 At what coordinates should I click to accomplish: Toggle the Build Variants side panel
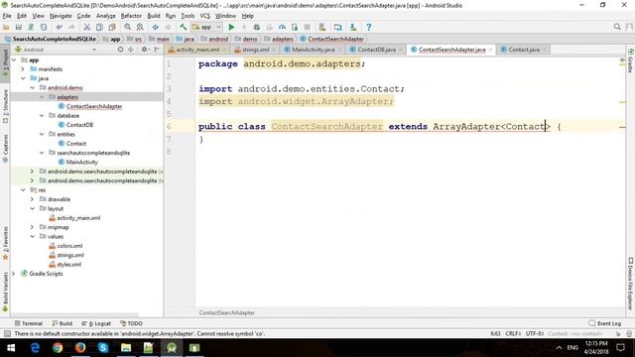click(x=5, y=292)
